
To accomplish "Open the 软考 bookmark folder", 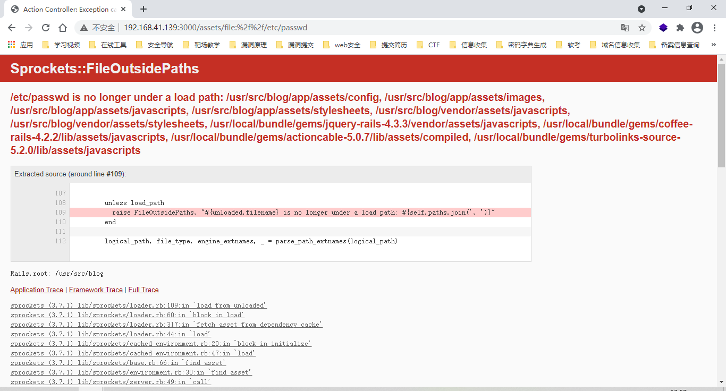I will 568,45.
